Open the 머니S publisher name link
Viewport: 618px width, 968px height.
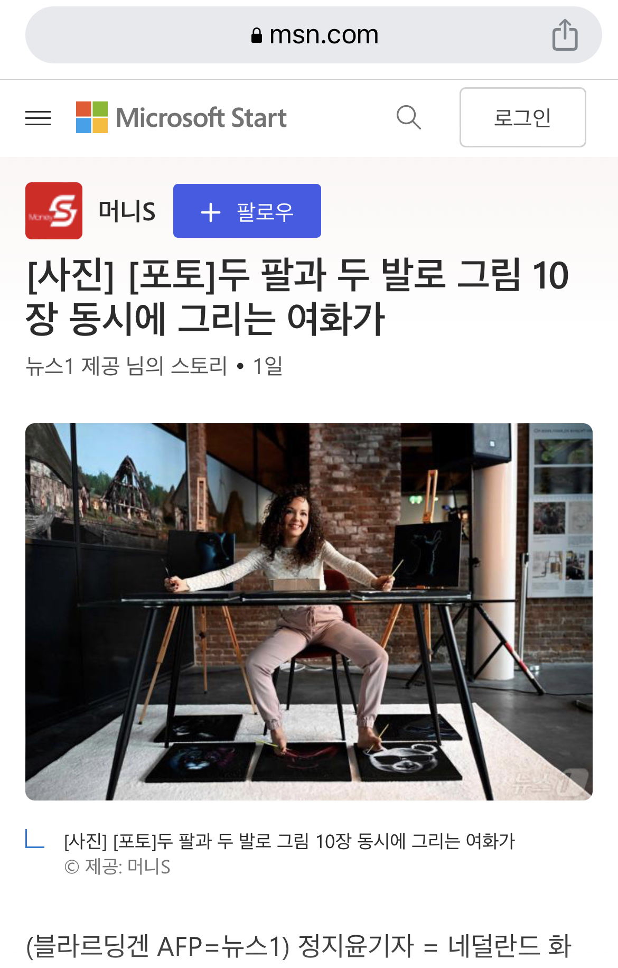pos(127,211)
